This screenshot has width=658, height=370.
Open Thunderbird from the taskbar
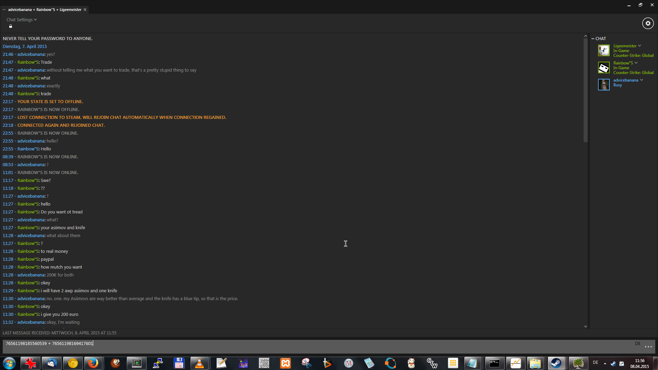pos(52,363)
